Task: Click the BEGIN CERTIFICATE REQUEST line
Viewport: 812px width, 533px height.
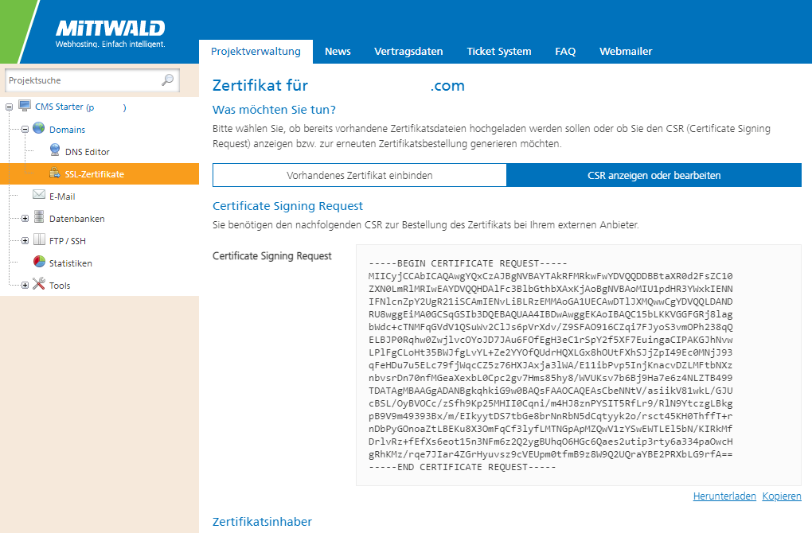Action: (x=467, y=263)
